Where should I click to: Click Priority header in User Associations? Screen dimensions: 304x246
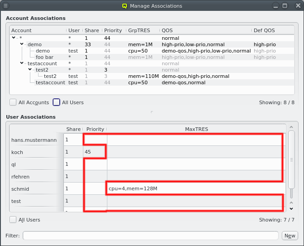(x=95, y=129)
